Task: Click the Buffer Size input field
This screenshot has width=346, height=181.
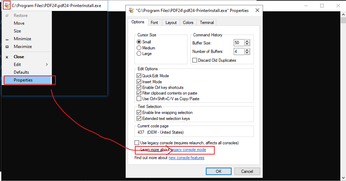Action: point(239,43)
